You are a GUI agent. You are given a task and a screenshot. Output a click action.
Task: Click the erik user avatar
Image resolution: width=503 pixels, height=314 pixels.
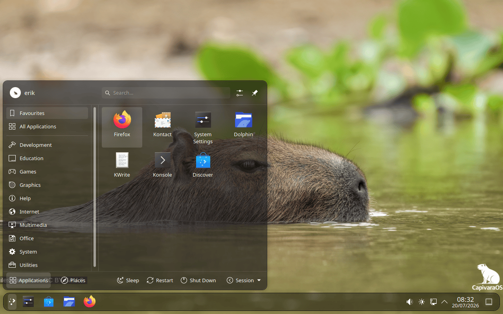(15, 93)
